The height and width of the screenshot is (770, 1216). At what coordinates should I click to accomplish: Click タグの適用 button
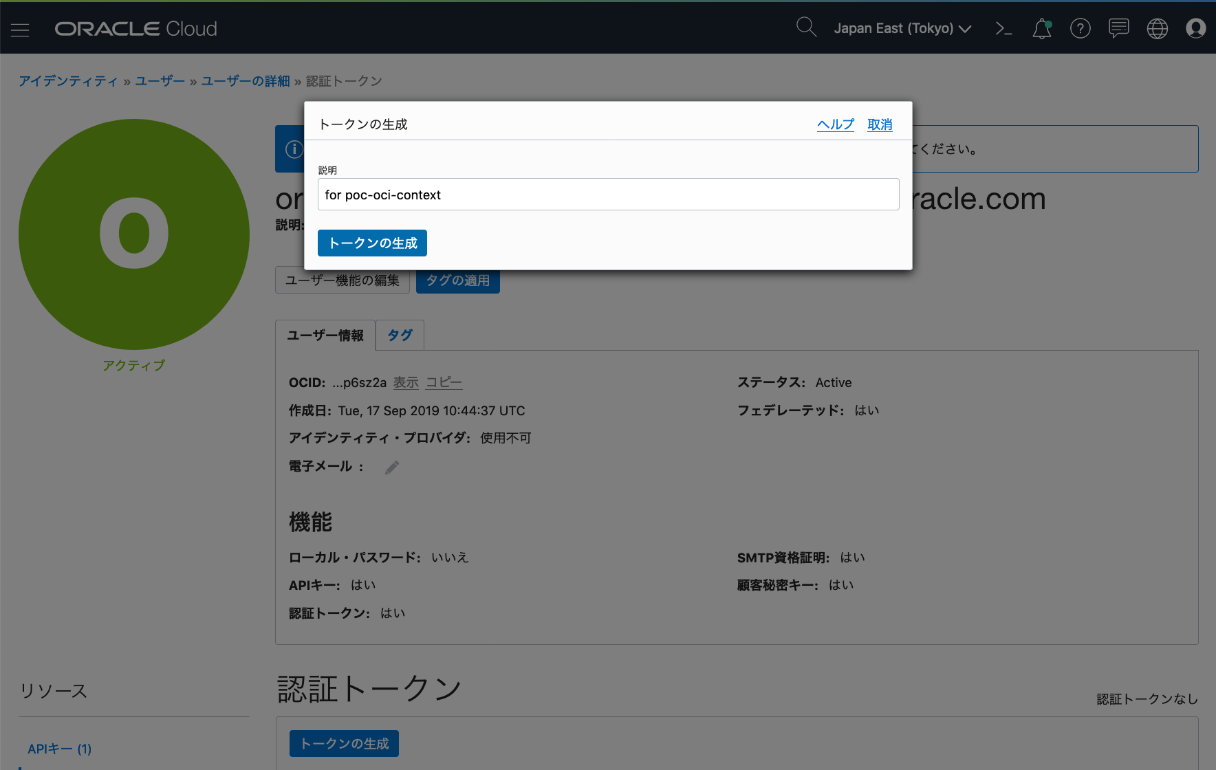pos(458,280)
